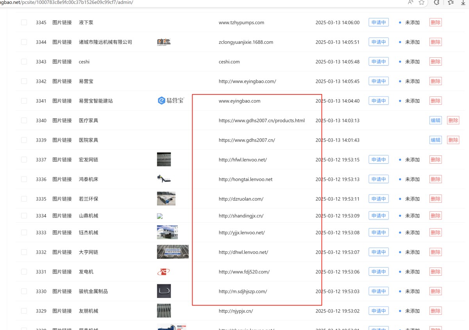Click the Read Aloud icon in address bar
The image size is (469, 330).
(x=410, y=2)
